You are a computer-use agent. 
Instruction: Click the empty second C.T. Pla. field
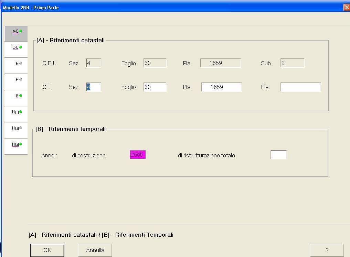300,87
